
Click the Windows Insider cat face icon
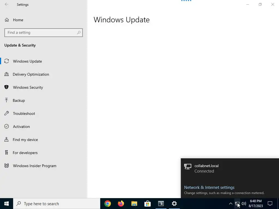coord(7,166)
